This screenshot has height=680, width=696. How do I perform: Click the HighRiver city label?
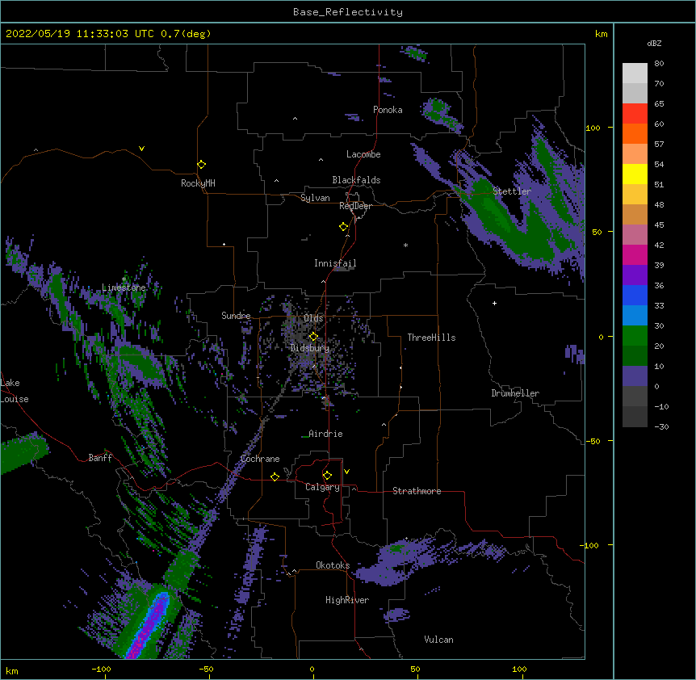pyautogui.click(x=347, y=600)
